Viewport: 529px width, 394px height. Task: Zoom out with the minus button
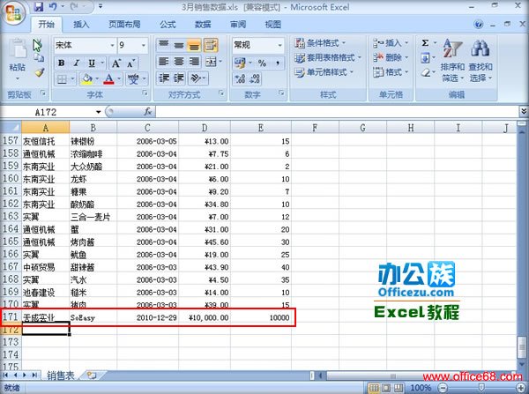click(443, 388)
